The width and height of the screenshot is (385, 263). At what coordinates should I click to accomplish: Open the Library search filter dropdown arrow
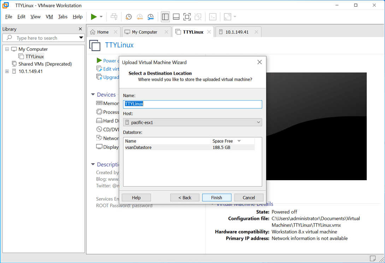tap(81, 38)
